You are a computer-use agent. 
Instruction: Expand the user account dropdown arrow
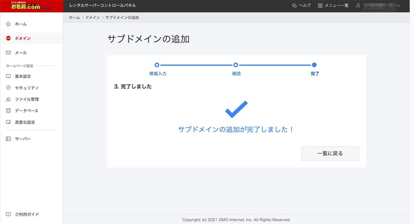pos(398,6)
